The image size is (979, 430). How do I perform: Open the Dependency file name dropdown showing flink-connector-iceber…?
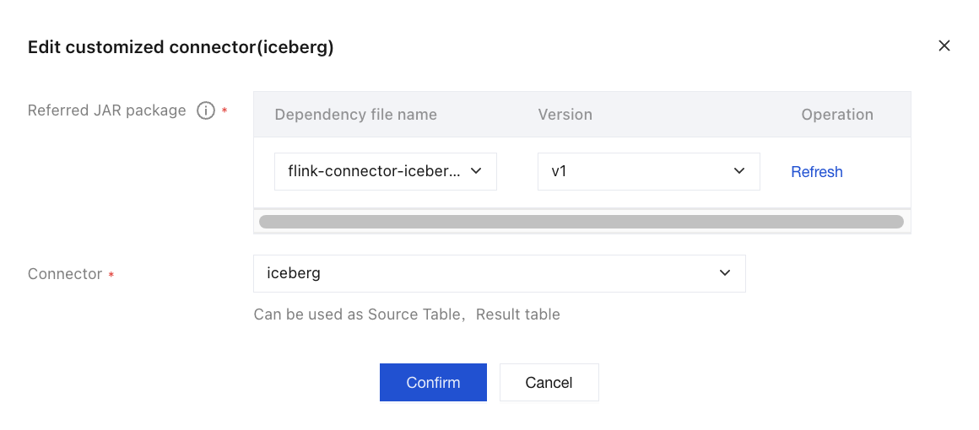385,171
